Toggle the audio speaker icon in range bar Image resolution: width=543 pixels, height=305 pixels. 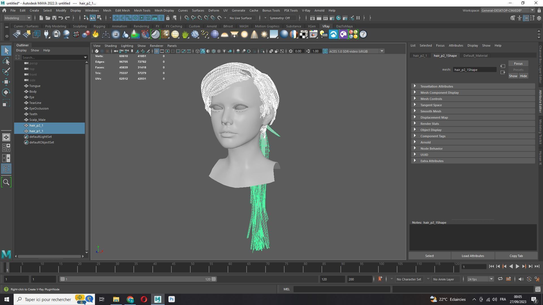coord(521,279)
